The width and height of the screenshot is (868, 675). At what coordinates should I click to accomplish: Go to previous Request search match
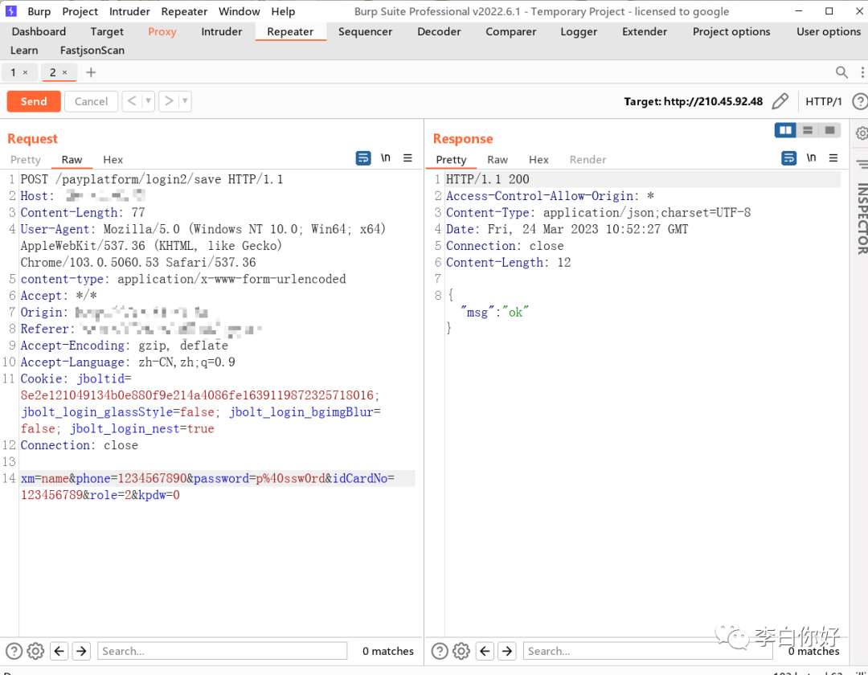(x=59, y=651)
